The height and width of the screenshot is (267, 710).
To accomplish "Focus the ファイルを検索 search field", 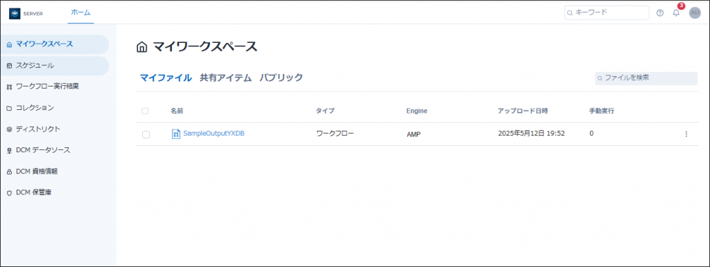I will click(646, 78).
